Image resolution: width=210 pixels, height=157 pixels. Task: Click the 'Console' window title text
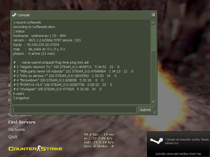click(24, 15)
